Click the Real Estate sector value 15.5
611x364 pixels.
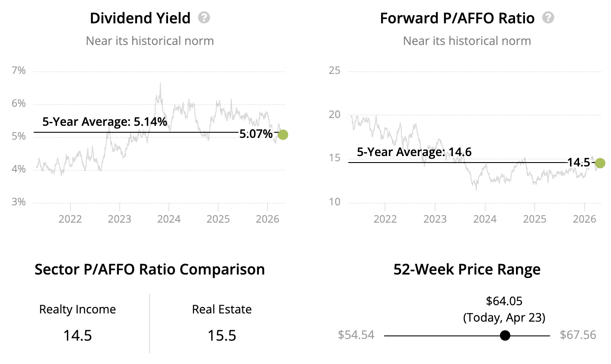222,335
